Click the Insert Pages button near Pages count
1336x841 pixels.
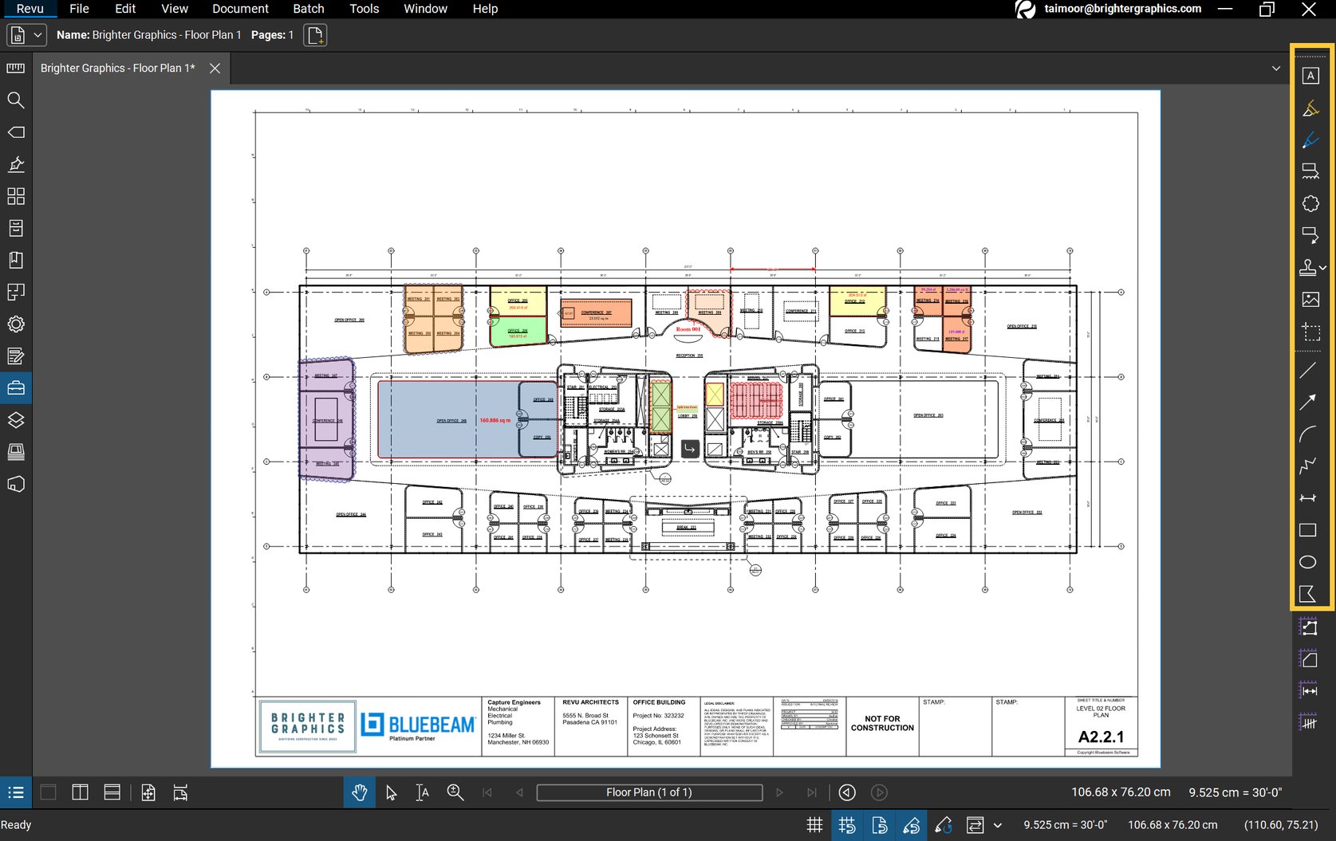pos(315,35)
